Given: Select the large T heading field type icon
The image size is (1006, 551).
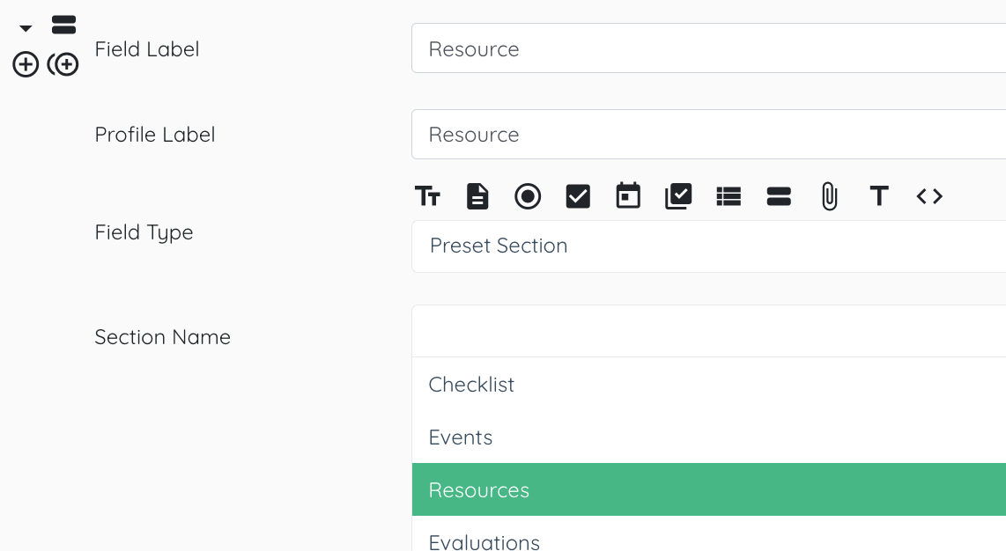Looking at the screenshot, I should (879, 196).
